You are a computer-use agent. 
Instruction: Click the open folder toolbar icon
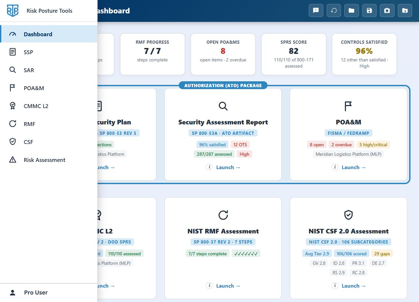coord(351,10)
